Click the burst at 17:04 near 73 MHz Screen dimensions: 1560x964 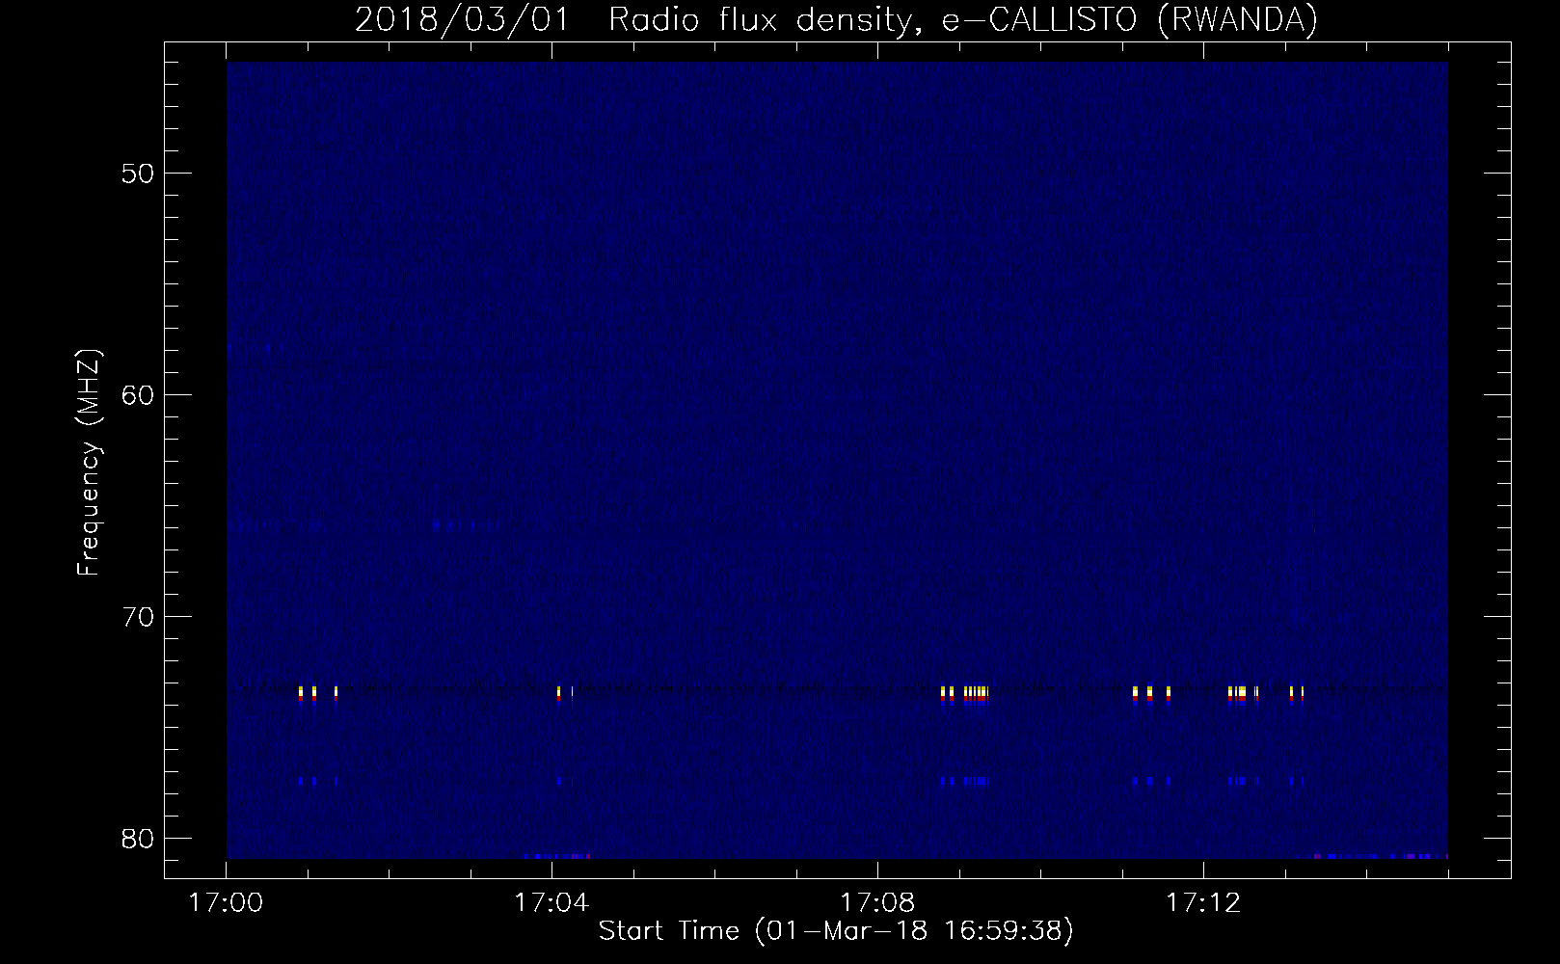pos(559,695)
